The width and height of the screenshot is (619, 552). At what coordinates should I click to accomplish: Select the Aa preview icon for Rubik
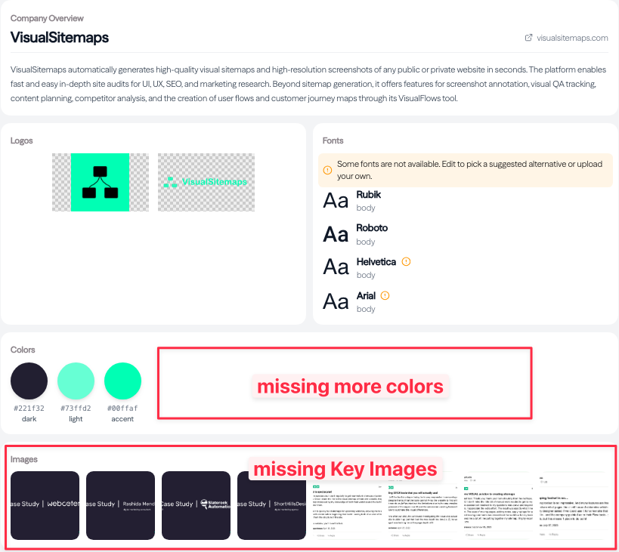point(335,200)
